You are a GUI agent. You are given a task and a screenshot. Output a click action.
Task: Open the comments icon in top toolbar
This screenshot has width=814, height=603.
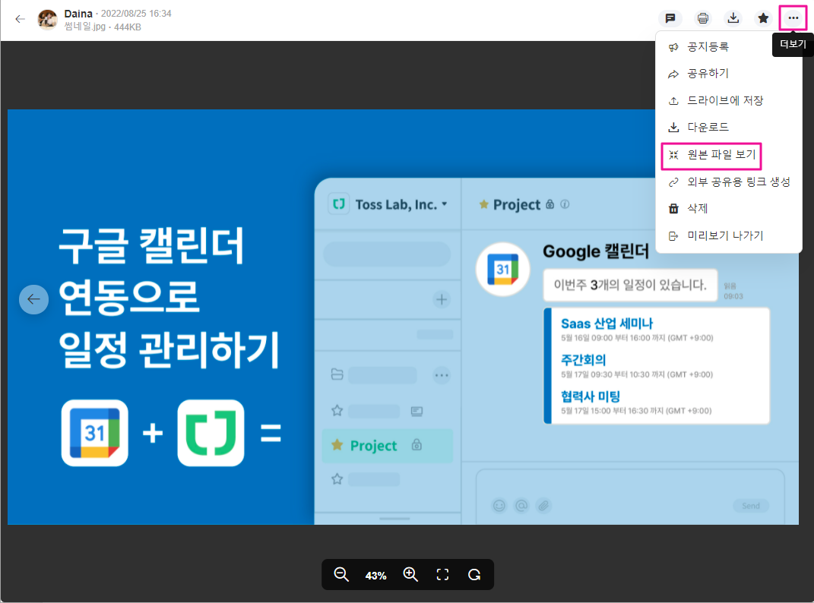coord(670,19)
